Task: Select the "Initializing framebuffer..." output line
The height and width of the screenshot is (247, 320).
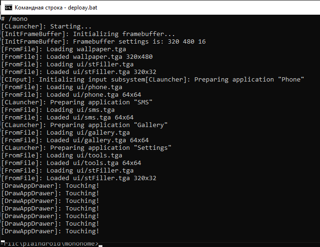Action: click(88, 34)
